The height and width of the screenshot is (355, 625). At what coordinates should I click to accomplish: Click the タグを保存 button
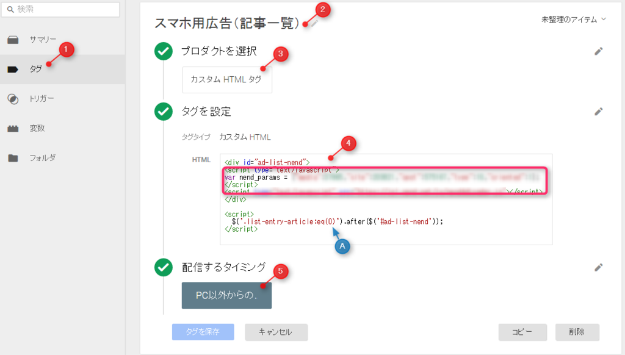[x=203, y=331]
